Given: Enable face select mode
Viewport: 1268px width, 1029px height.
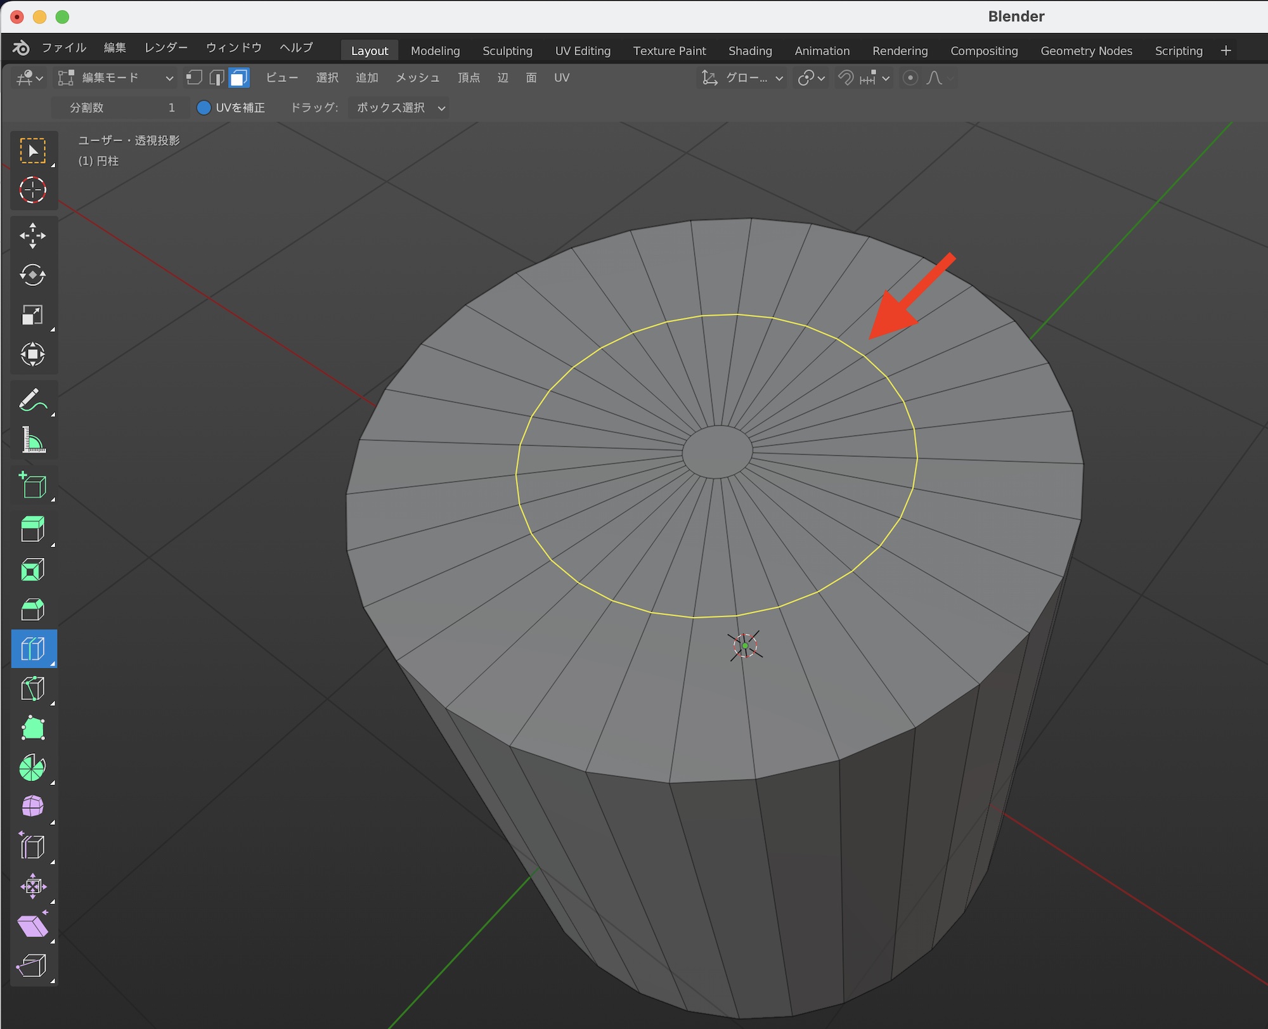Looking at the screenshot, I should point(239,78).
